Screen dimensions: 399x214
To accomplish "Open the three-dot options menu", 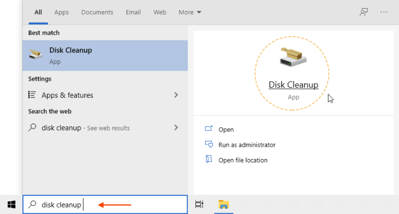I will (384, 12).
